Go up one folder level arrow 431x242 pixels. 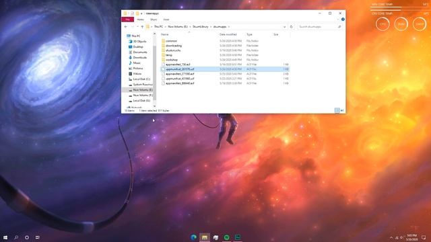(142, 27)
